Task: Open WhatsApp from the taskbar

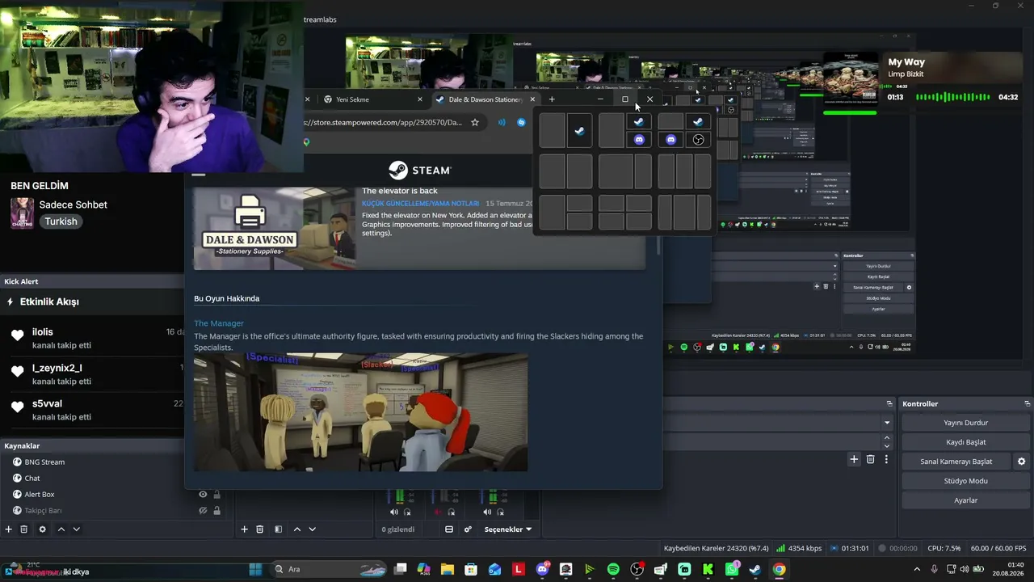Action: pyautogui.click(x=732, y=569)
